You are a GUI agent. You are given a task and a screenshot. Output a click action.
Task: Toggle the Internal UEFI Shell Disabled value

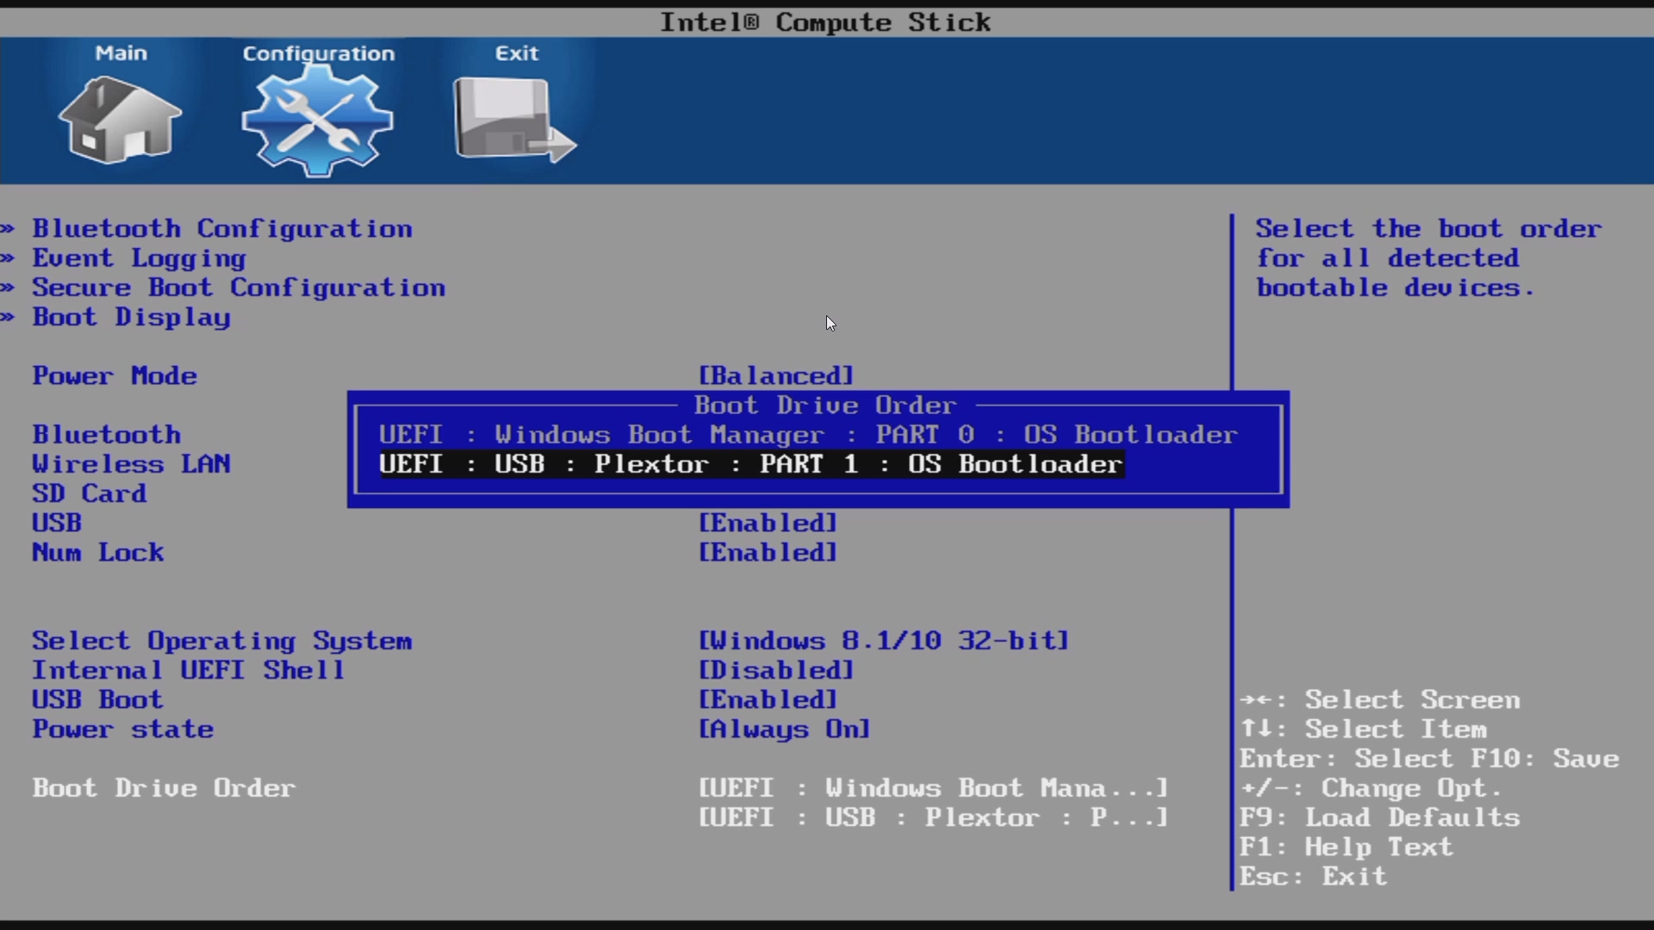pos(775,671)
